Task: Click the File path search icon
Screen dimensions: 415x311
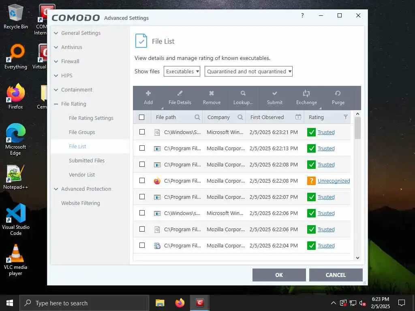Action: coord(197,117)
